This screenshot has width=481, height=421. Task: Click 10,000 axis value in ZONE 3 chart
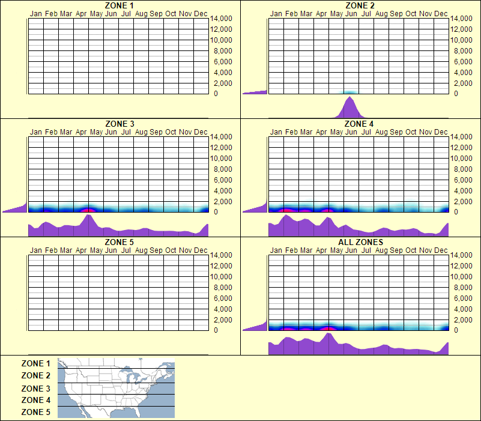[x=221, y=159]
